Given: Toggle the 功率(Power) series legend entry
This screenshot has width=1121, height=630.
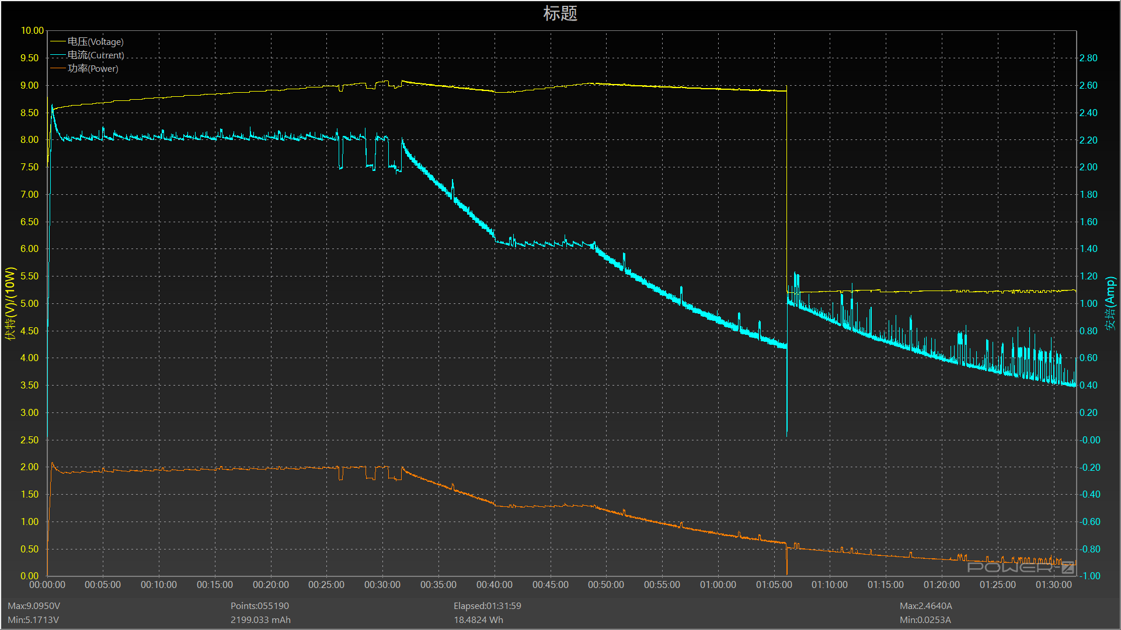Looking at the screenshot, I should 93,68.
